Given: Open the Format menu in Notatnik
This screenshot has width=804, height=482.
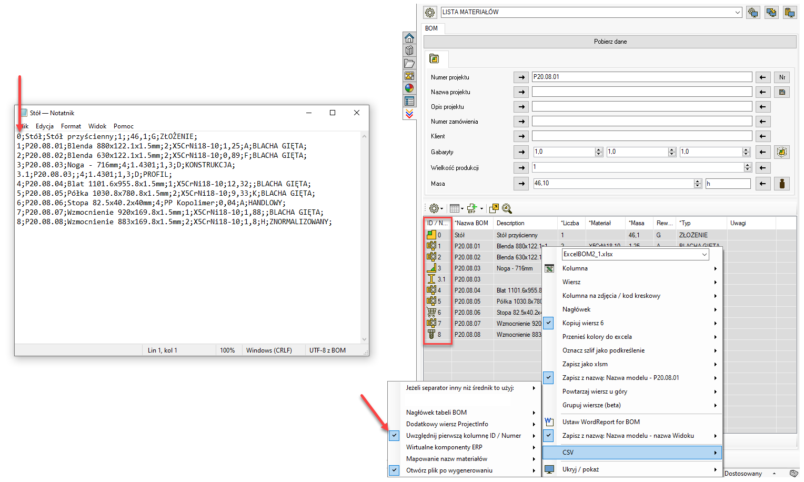Looking at the screenshot, I should pos(71,126).
